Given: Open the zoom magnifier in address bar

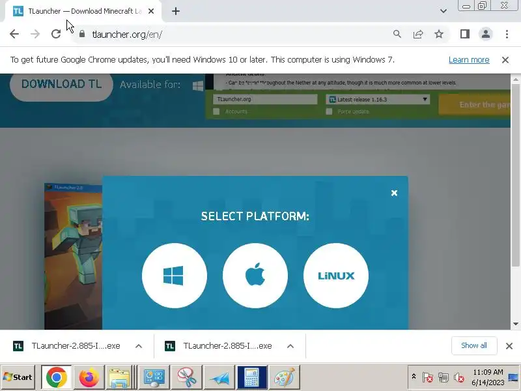Looking at the screenshot, I should click(397, 34).
